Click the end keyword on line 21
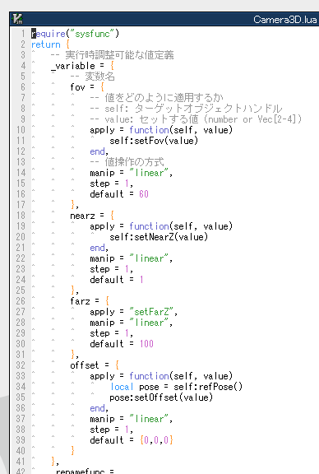The image size is (319, 474). [x=97, y=248]
